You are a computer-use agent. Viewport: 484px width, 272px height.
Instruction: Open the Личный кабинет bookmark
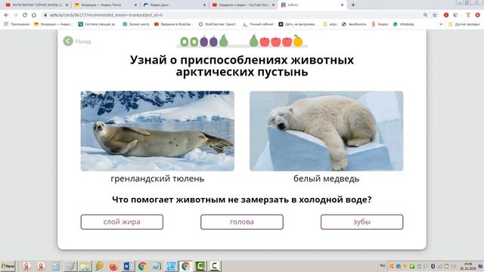click(259, 24)
